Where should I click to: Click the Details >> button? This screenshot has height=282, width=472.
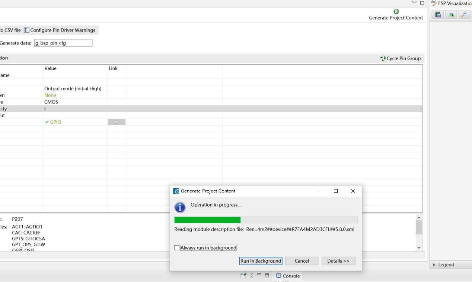tap(338, 261)
